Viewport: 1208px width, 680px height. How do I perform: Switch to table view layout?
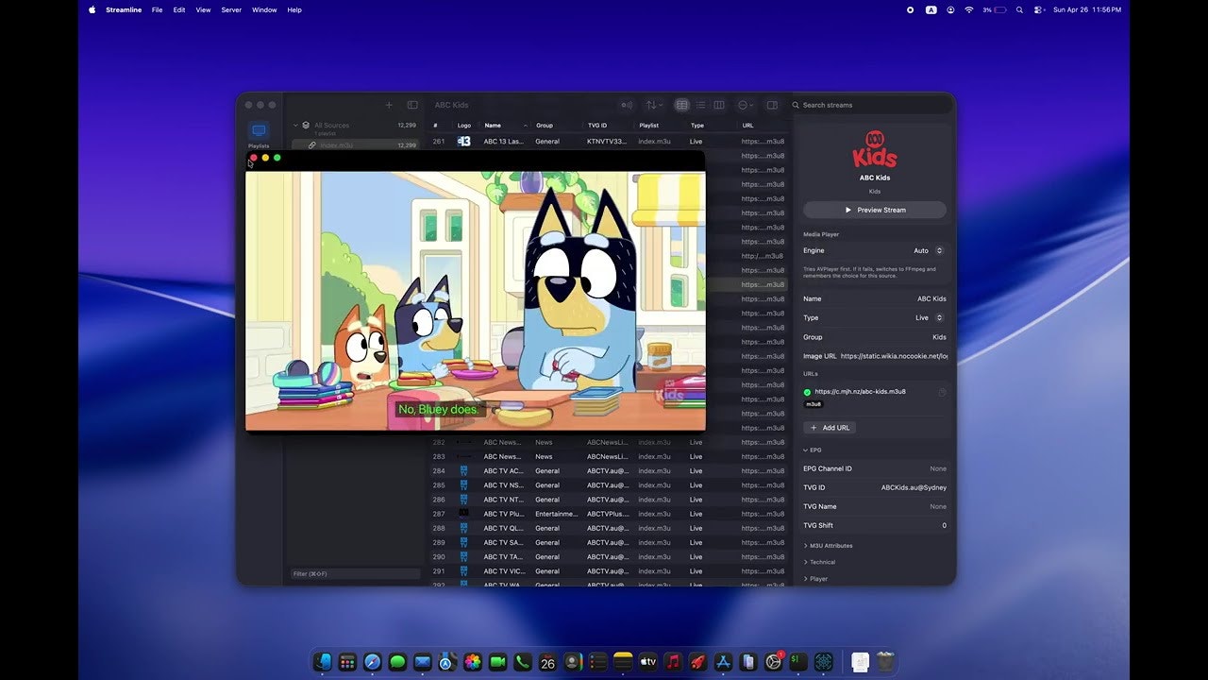click(682, 105)
